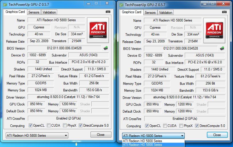
Task: Click 153.6 GB/s bandwidth in left window
Action: pos(94,90)
